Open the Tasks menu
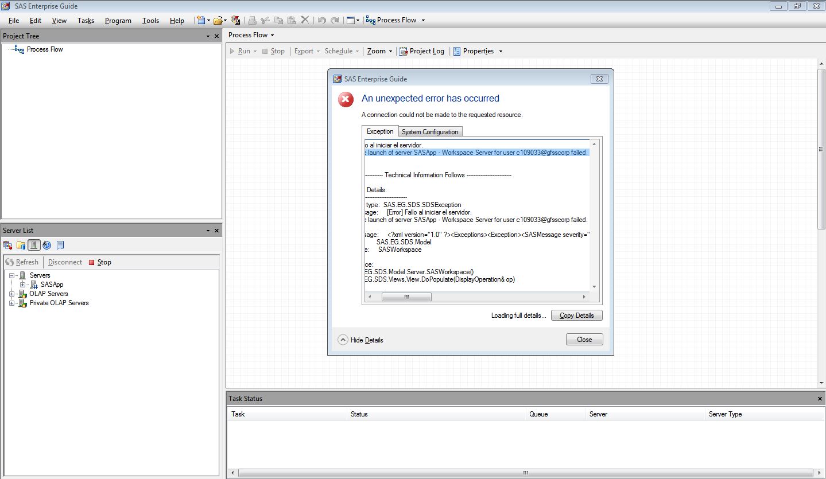 pyautogui.click(x=86, y=20)
